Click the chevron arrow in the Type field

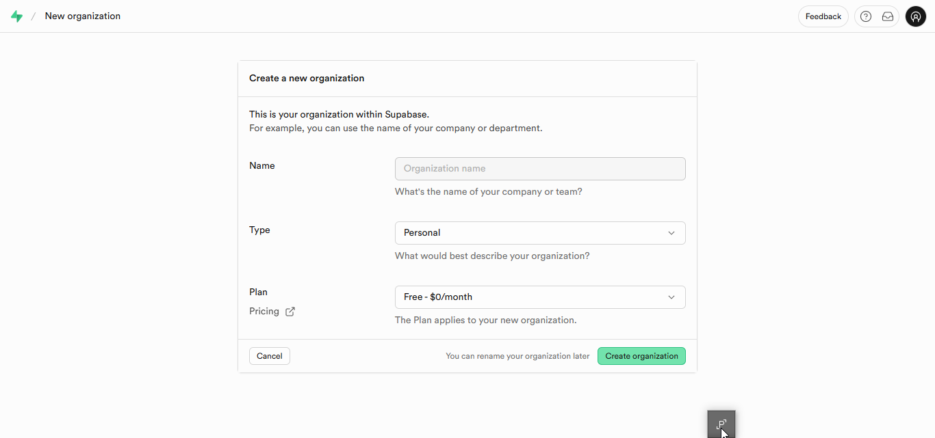[671, 233]
